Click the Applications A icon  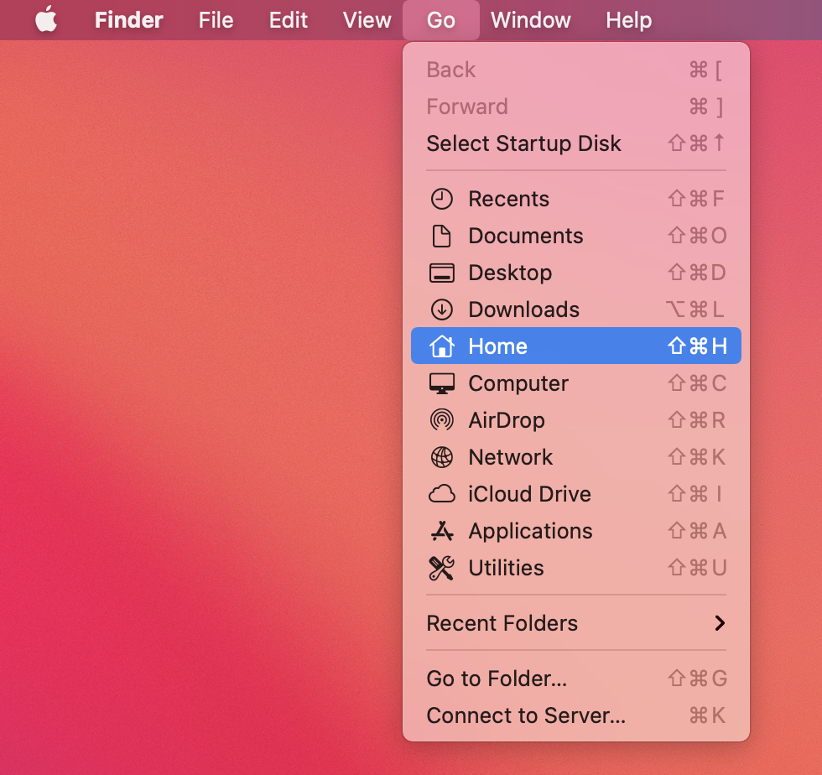441,531
